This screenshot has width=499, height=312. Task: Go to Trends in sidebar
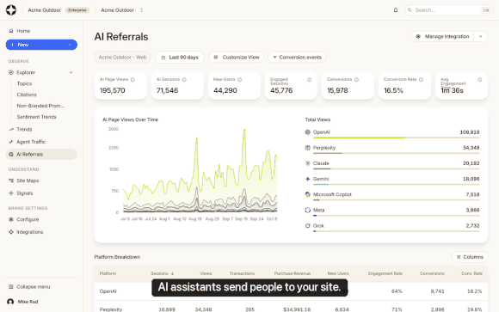click(x=24, y=130)
